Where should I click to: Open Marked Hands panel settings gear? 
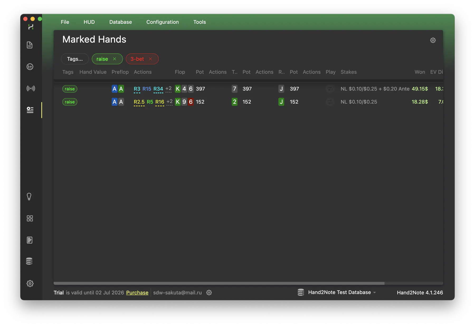pyautogui.click(x=433, y=40)
